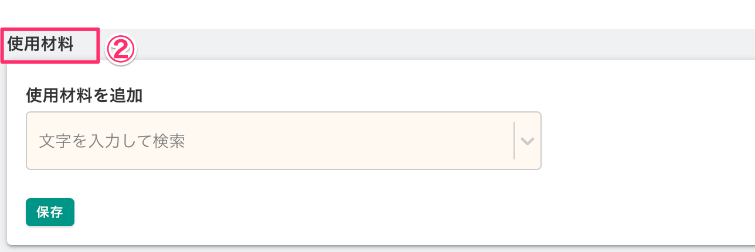Click the 保存 button
This screenshot has height=252, width=755.
50,212
